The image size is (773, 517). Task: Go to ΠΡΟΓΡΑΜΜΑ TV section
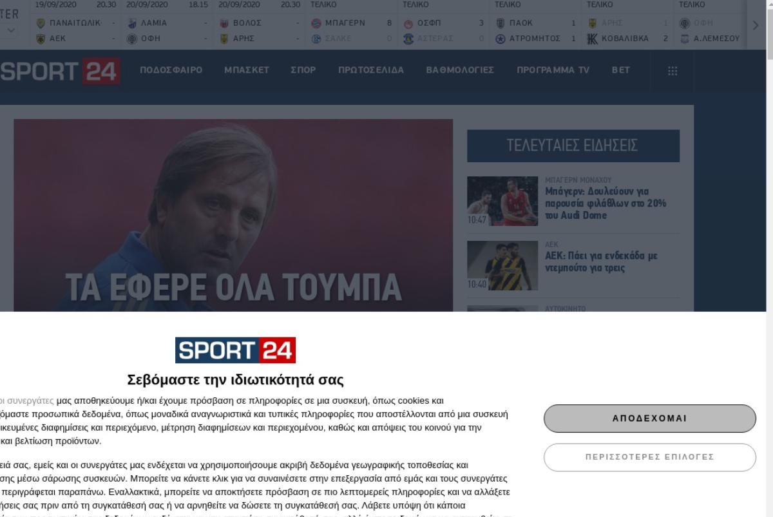tap(553, 70)
